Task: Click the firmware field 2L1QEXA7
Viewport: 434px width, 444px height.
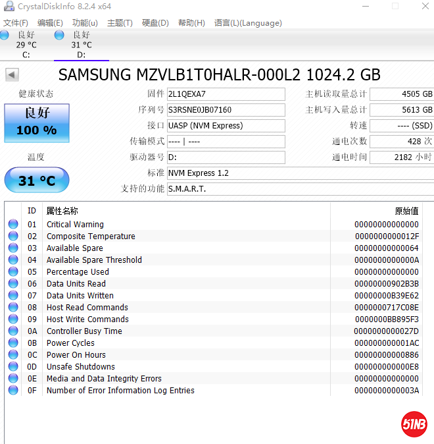Action: 226,94
